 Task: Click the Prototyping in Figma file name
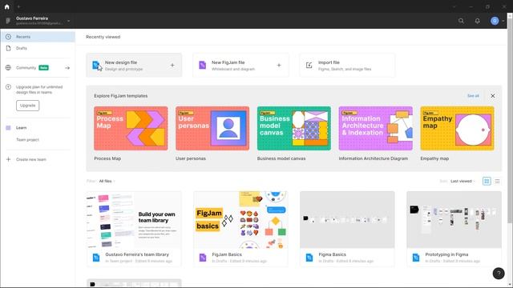[446, 254]
